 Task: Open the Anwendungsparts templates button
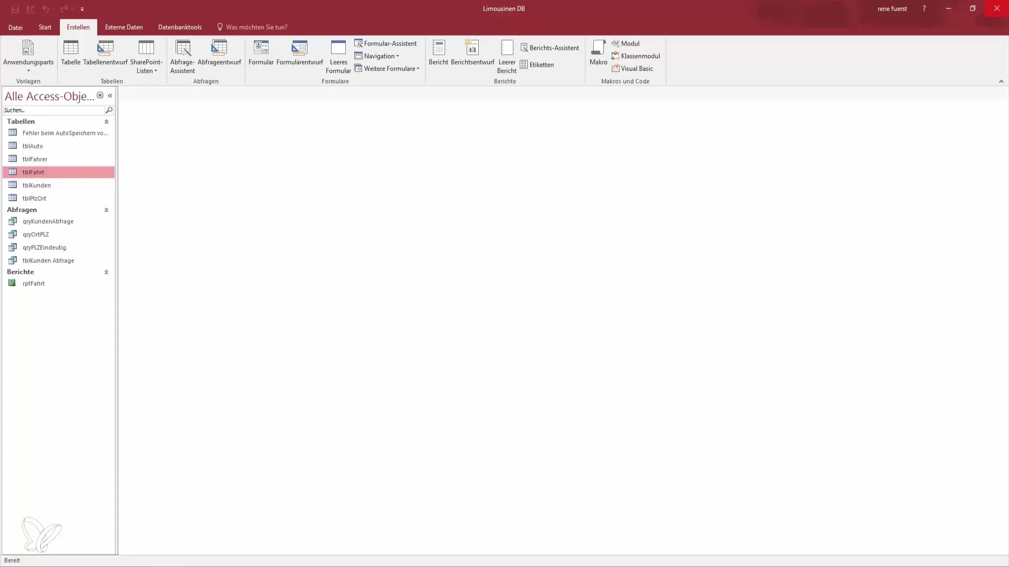[28, 56]
